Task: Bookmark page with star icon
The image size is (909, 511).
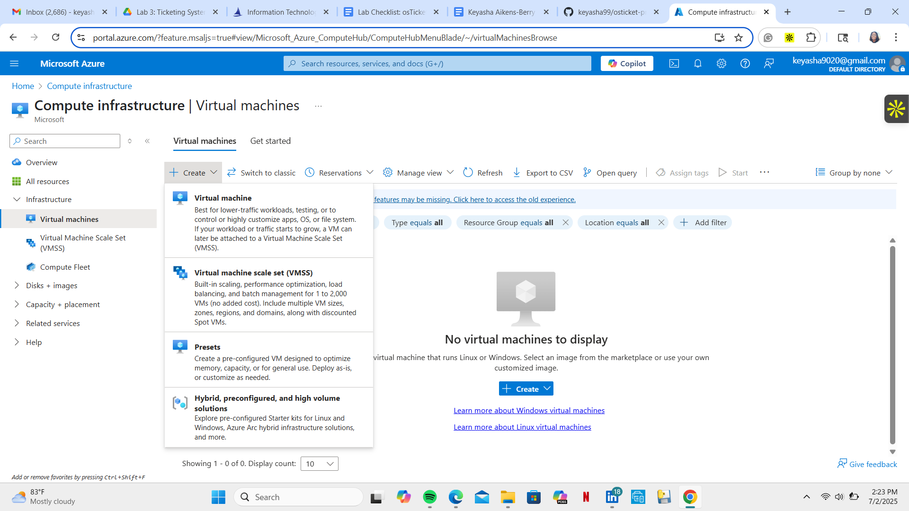Action: pyautogui.click(x=739, y=38)
